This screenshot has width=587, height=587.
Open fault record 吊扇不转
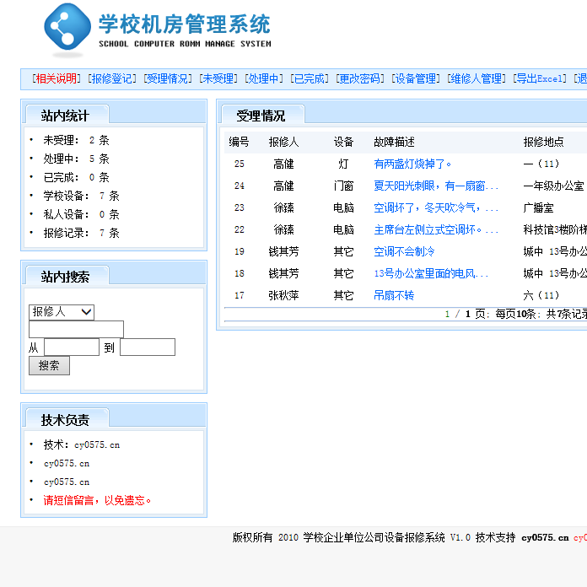click(394, 295)
